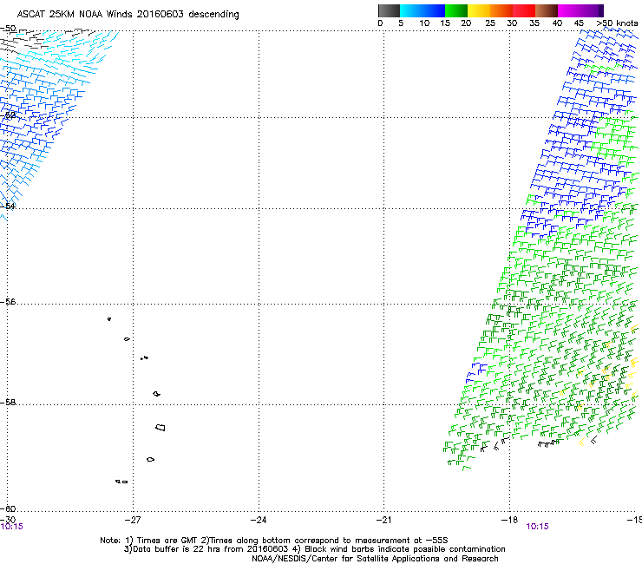
Task: Click the NOAA/NESDIS Center for Satellite Applications credit
Action: (x=375, y=559)
